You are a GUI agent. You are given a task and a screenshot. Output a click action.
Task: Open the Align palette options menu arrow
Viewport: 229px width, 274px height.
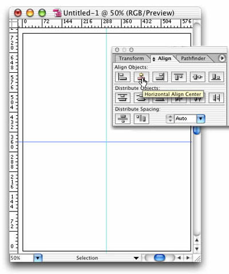pos(222,58)
